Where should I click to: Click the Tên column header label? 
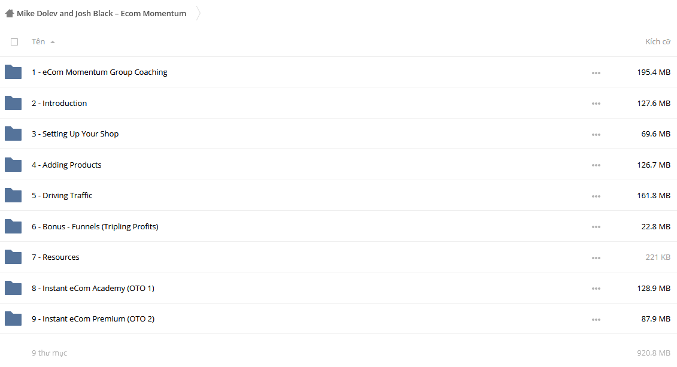[x=38, y=41]
